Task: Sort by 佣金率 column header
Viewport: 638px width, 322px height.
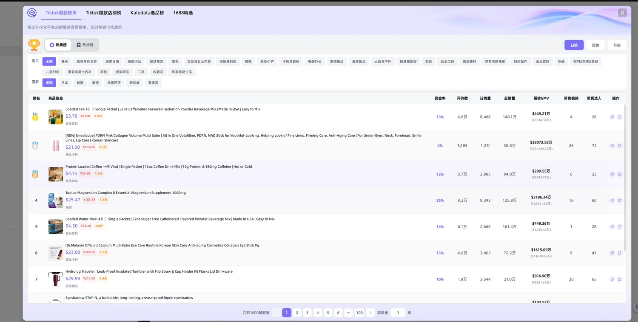Action: pos(440,98)
